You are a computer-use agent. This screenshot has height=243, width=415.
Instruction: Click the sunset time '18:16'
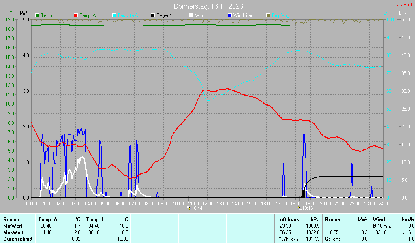point(307,208)
